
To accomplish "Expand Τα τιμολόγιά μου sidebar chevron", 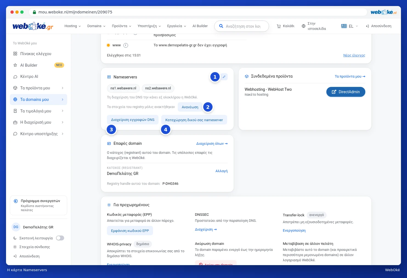I will [x=63, y=111].
